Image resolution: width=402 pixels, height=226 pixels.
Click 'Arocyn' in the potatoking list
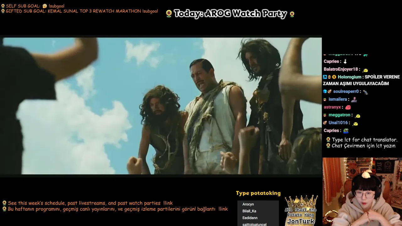click(x=248, y=204)
